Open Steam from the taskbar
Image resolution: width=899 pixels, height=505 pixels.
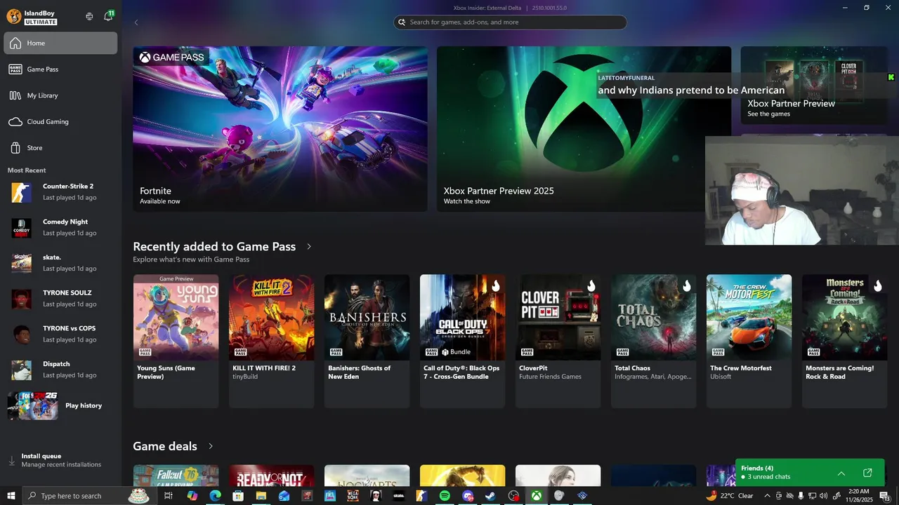[490, 496]
